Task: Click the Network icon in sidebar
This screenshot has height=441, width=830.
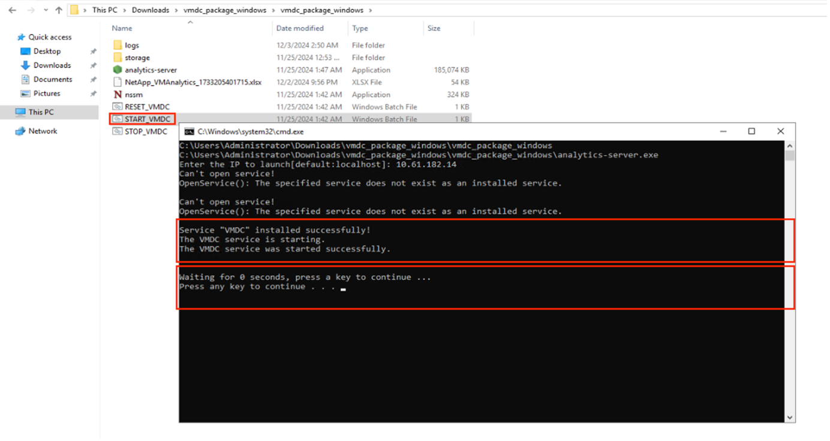Action: coord(20,131)
